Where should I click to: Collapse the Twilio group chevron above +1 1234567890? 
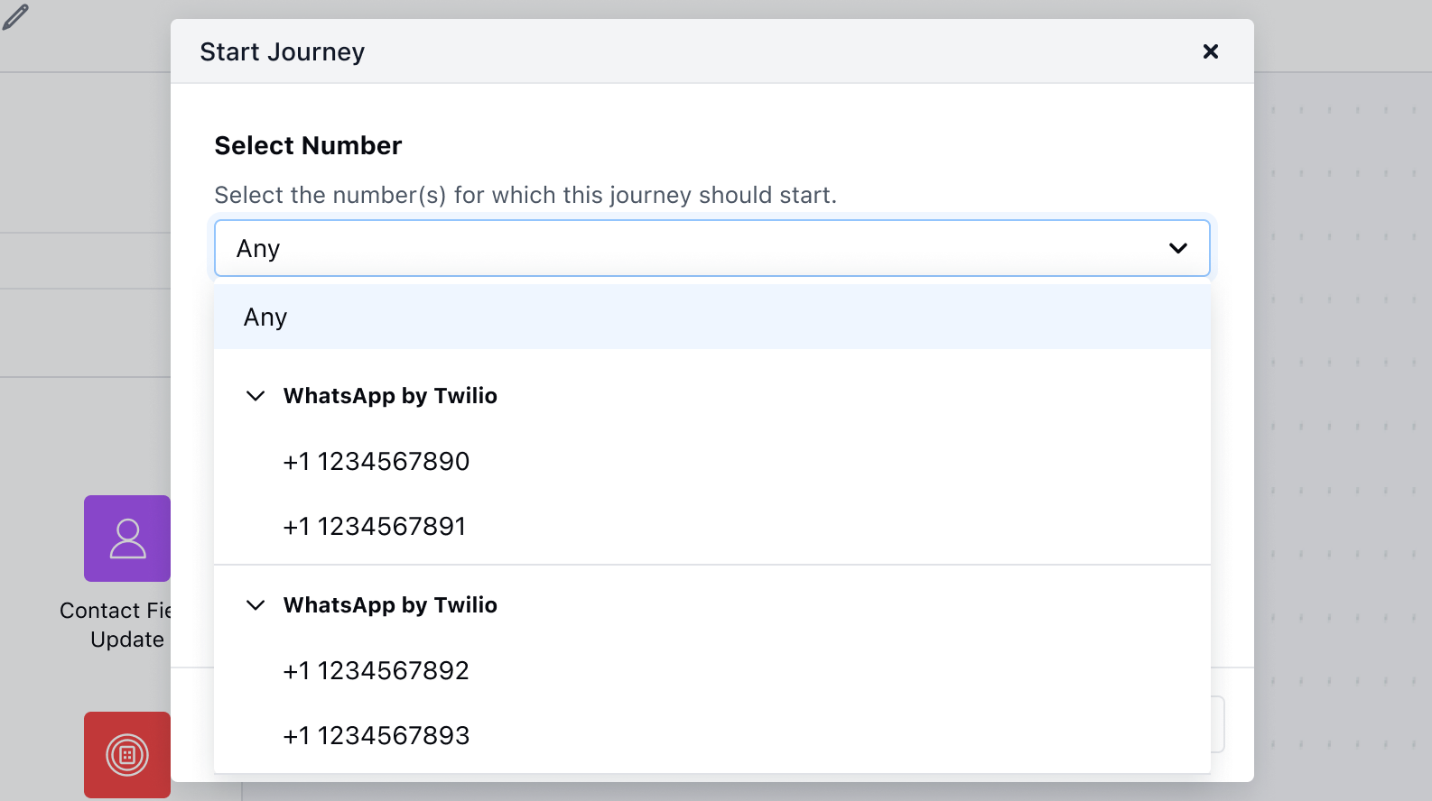(x=256, y=396)
